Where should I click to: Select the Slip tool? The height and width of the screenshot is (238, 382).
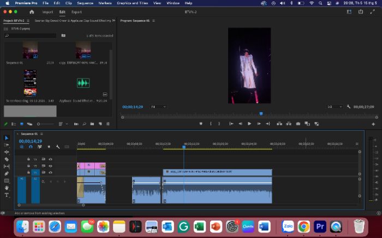click(7, 166)
